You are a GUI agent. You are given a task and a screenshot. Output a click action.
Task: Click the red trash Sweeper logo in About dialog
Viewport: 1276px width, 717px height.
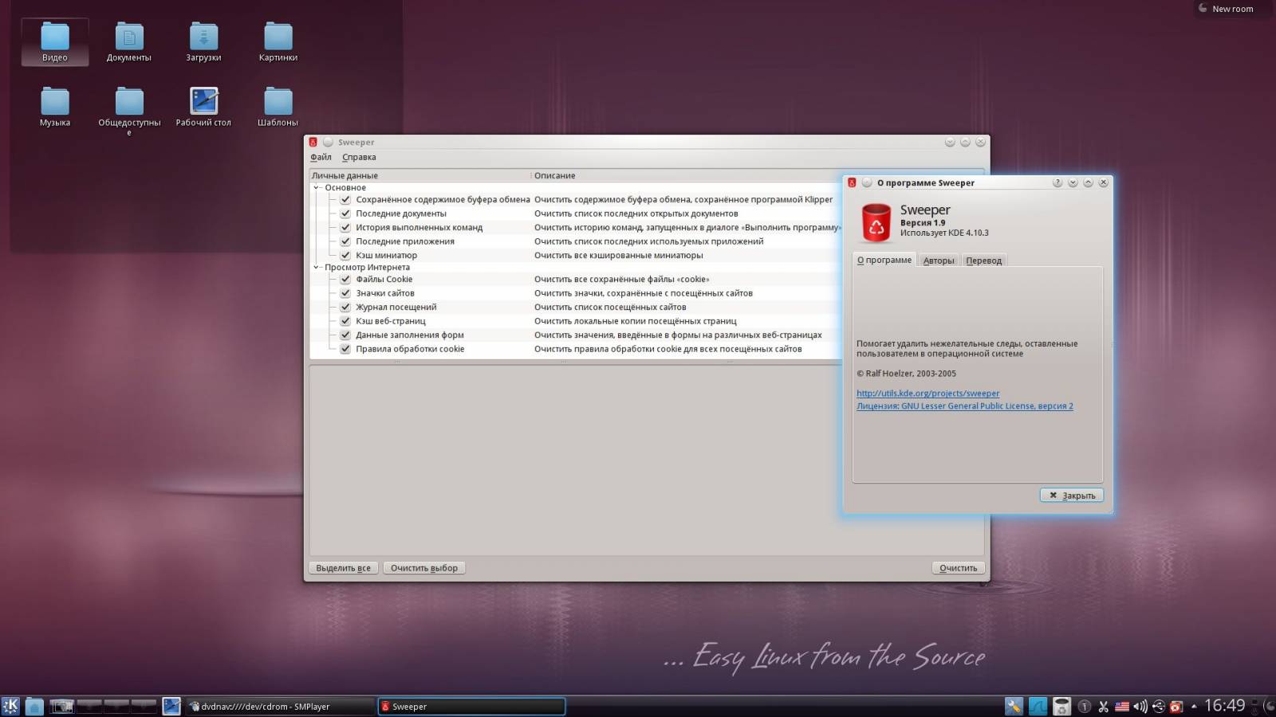(x=876, y=222)
